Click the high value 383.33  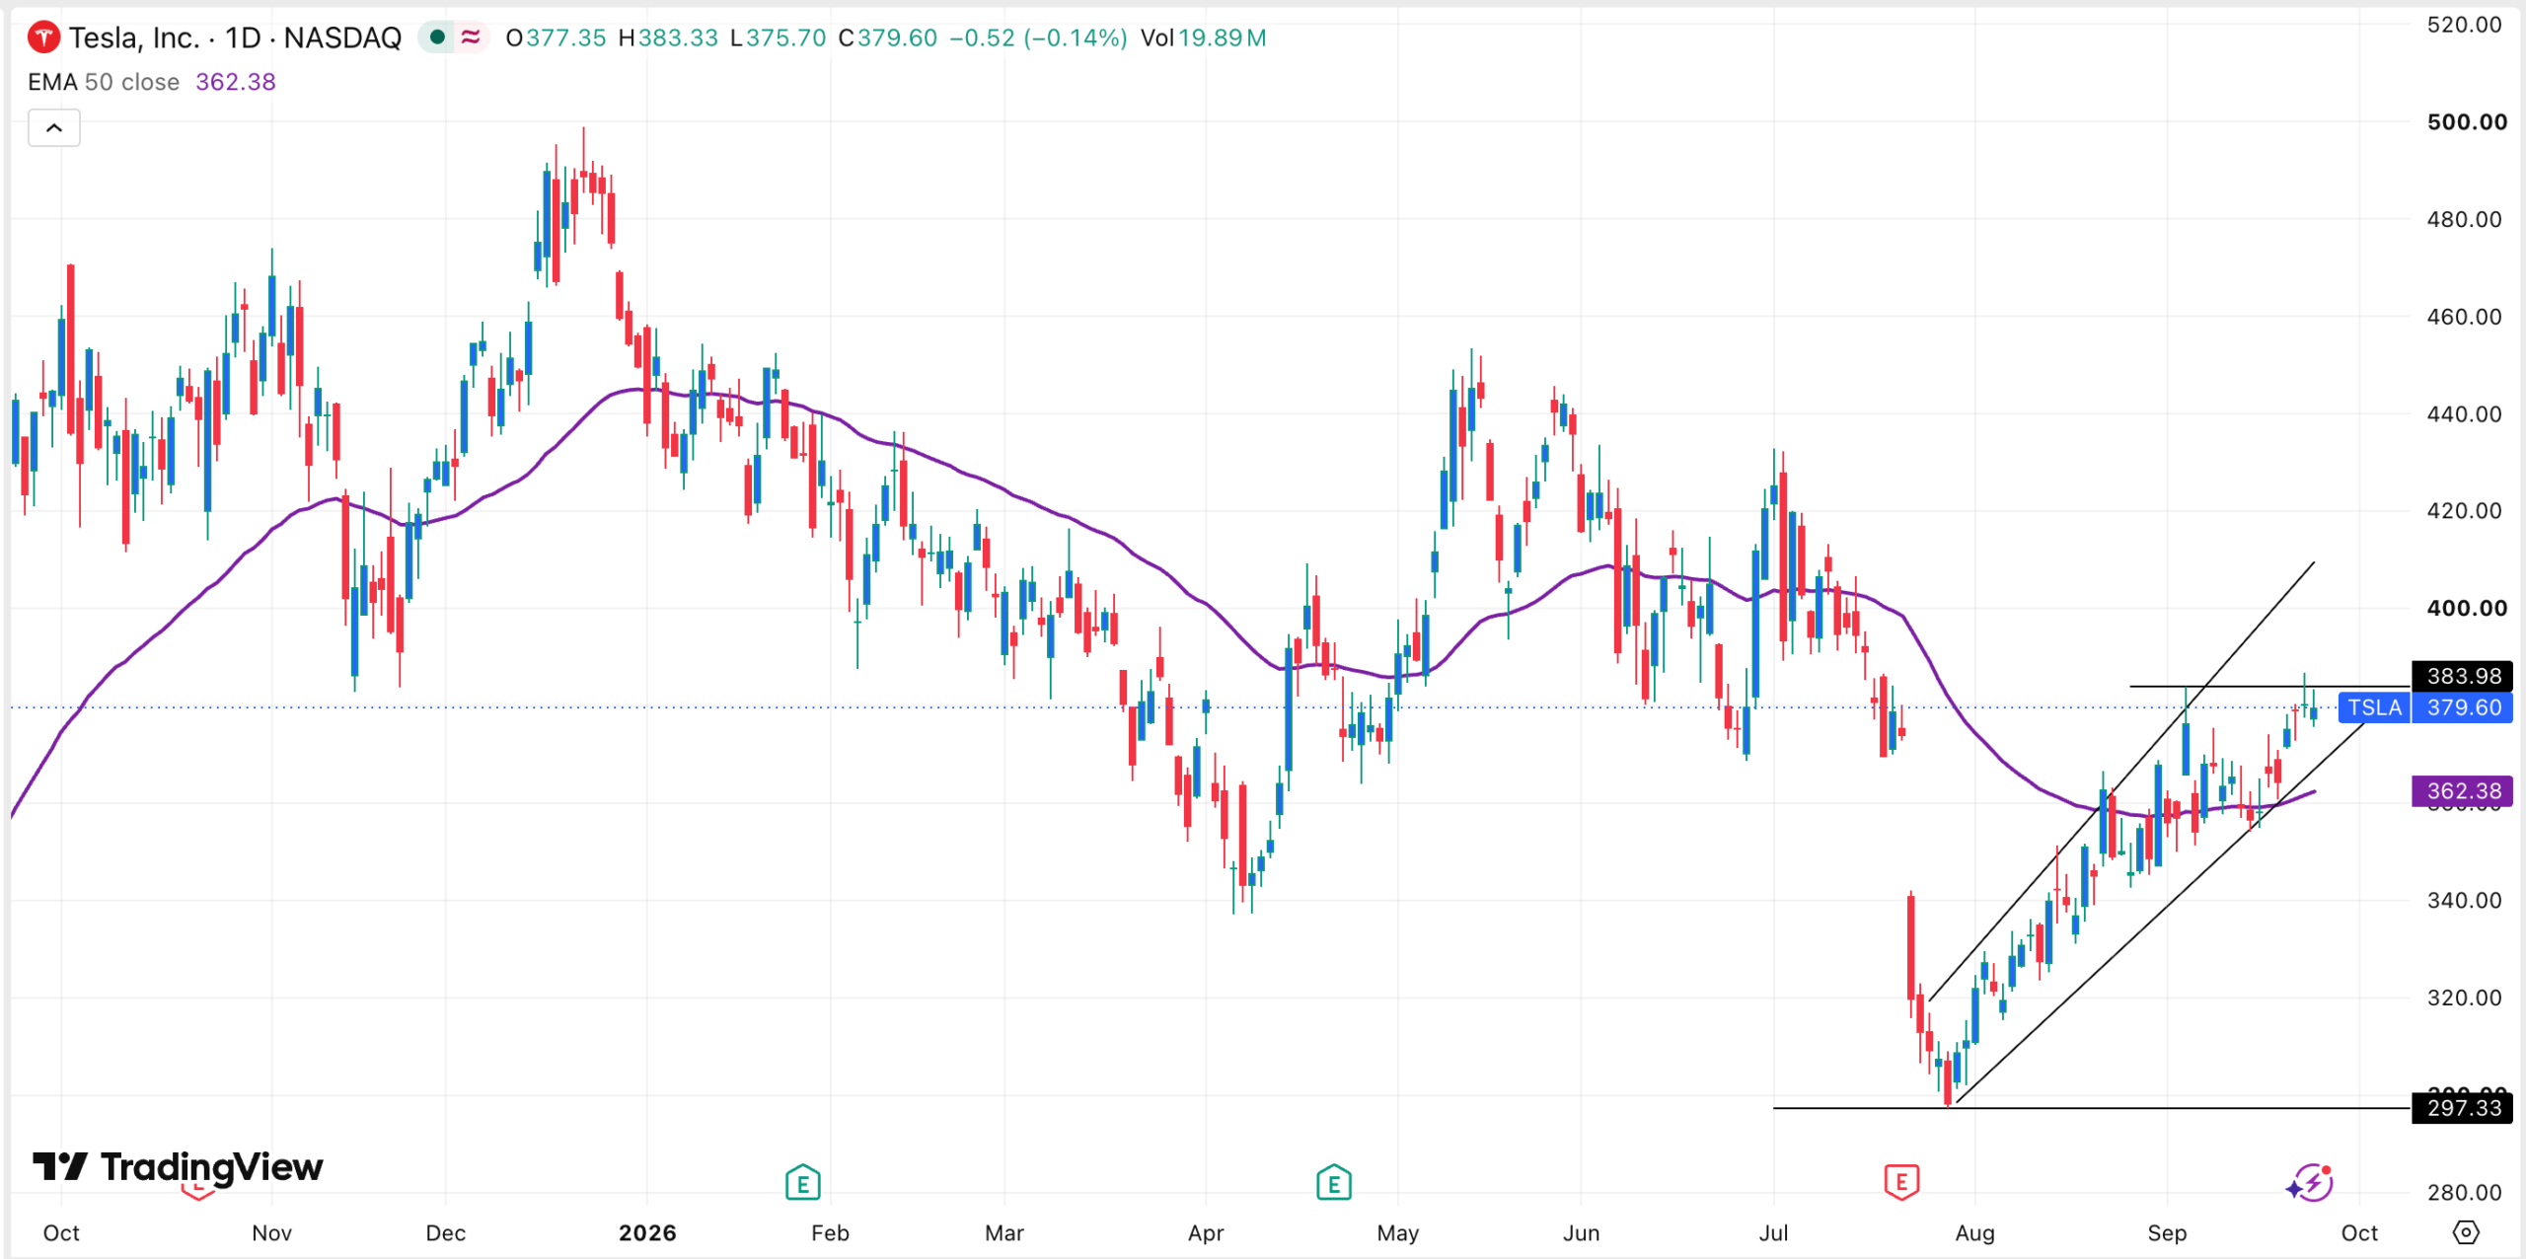point(678,37)
